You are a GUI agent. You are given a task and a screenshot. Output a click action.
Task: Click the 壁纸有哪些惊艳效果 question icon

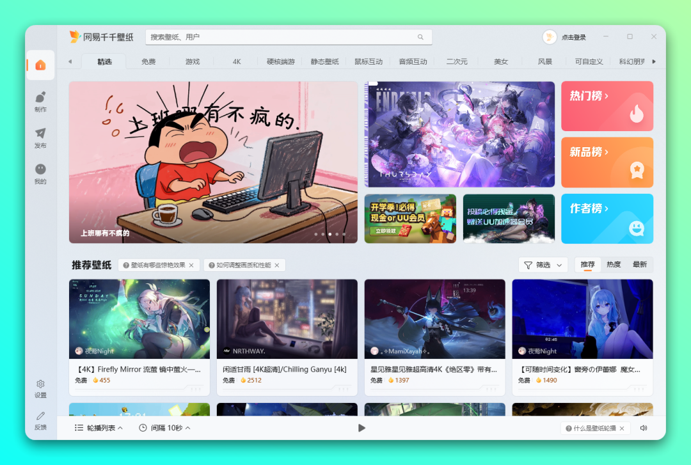126,265
